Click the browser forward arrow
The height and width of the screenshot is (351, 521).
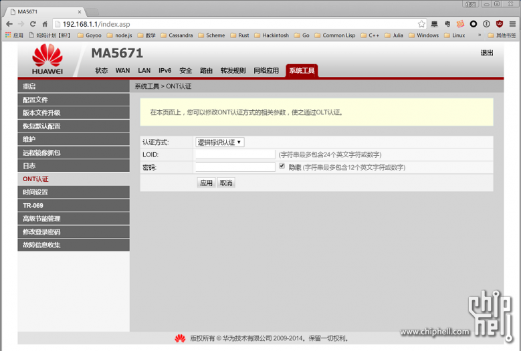(21, 24)
